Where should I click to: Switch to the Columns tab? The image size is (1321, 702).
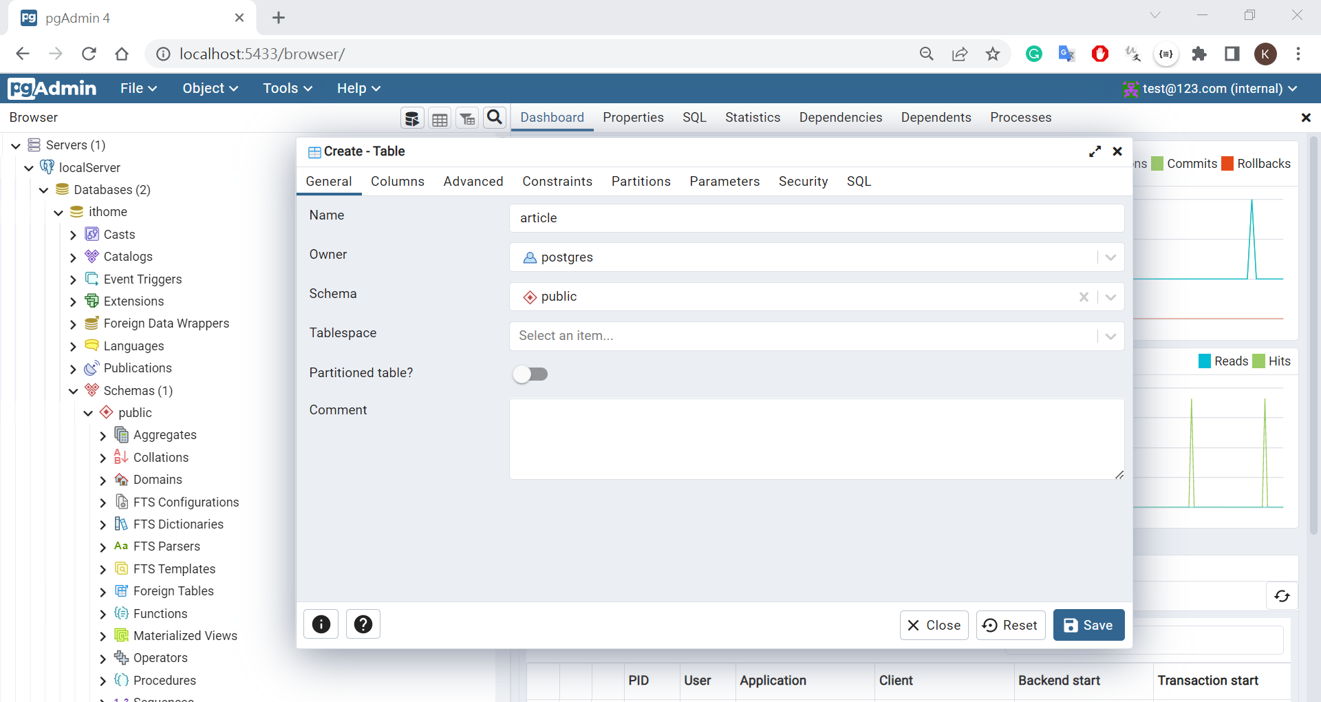coord(398,181)
